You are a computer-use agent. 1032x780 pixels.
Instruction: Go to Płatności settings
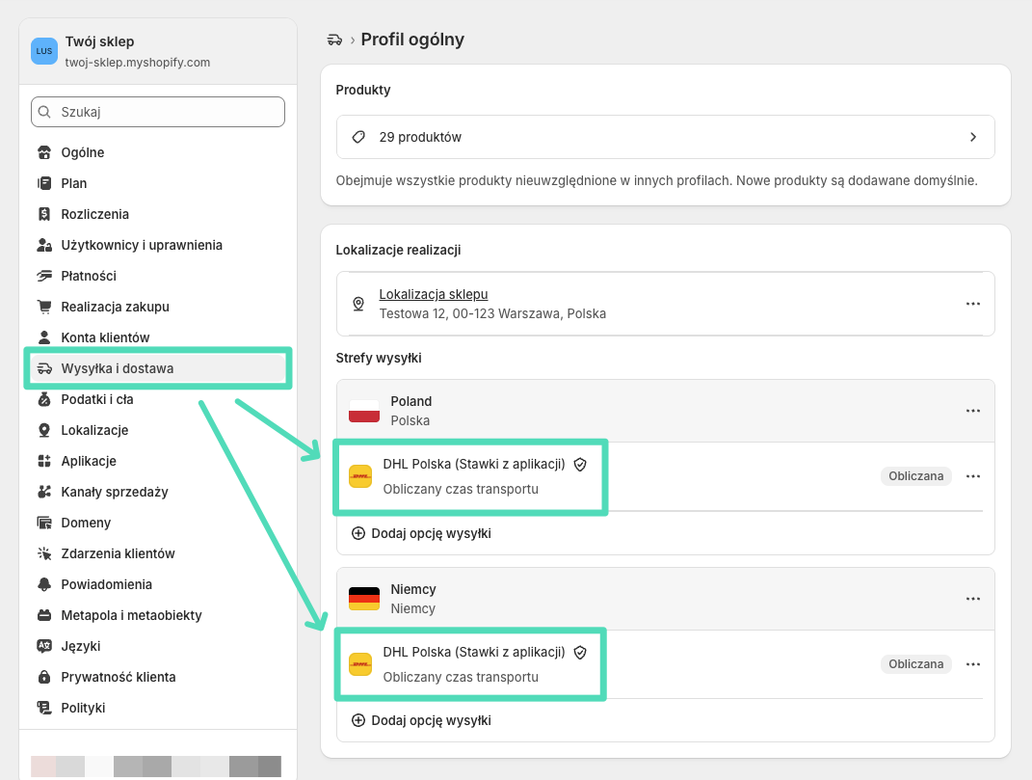click(x=88, y=276)
